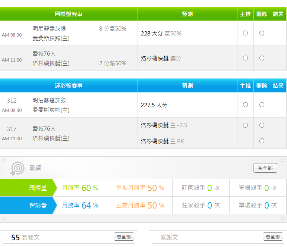Select the green 國際盤 tab in 戰績
The image size is (287, 247).
click(28, 188)
